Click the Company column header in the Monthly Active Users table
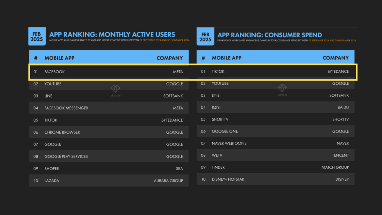Image resolution: width=382 pixels, height=215 pixels. tap(169, 58)
